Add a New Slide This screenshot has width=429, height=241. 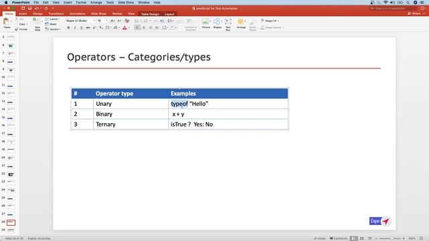[x=37, y=23]
